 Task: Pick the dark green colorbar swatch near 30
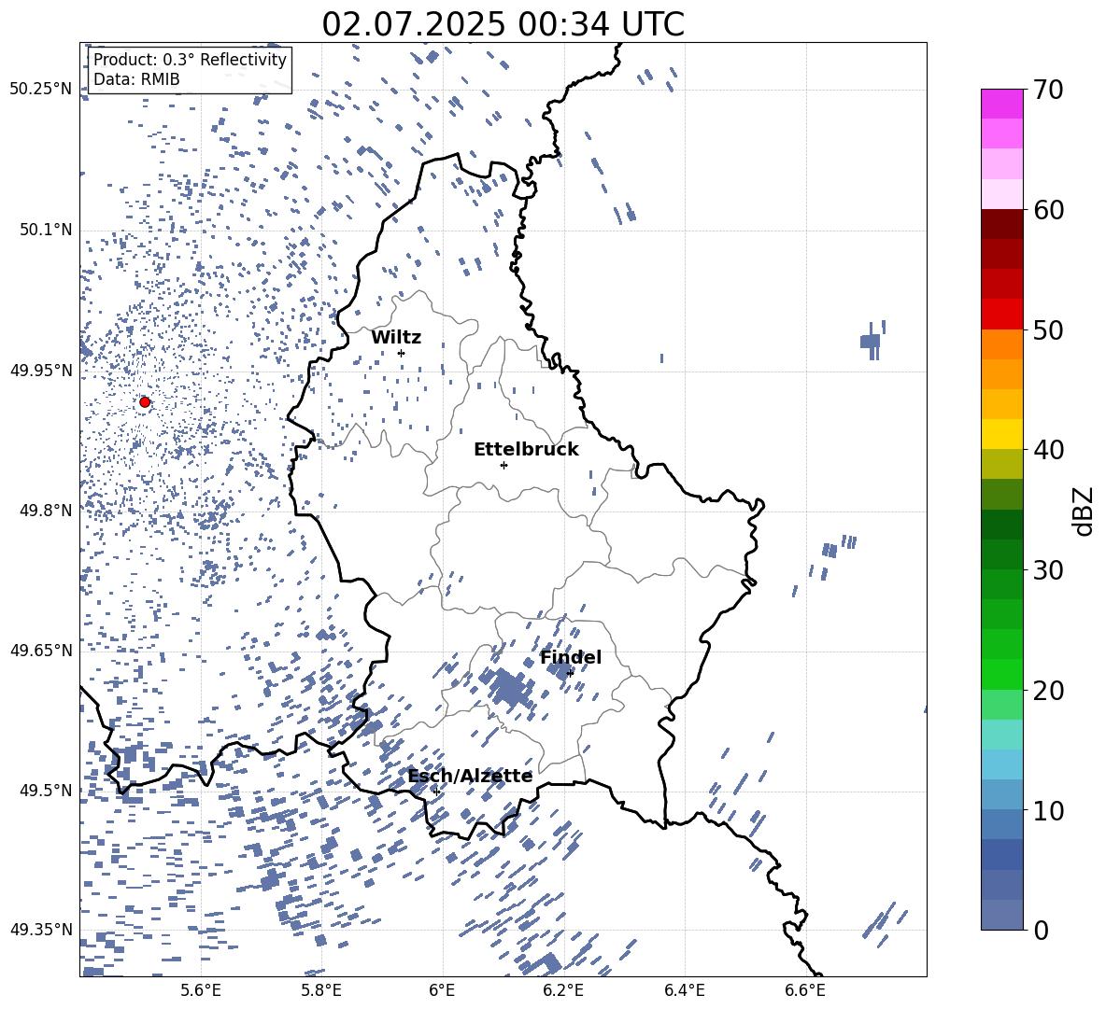coord(1002,554)
